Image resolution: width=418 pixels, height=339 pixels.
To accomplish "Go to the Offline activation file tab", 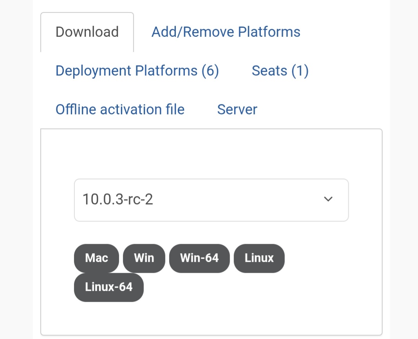I will (x=120, y=109).
